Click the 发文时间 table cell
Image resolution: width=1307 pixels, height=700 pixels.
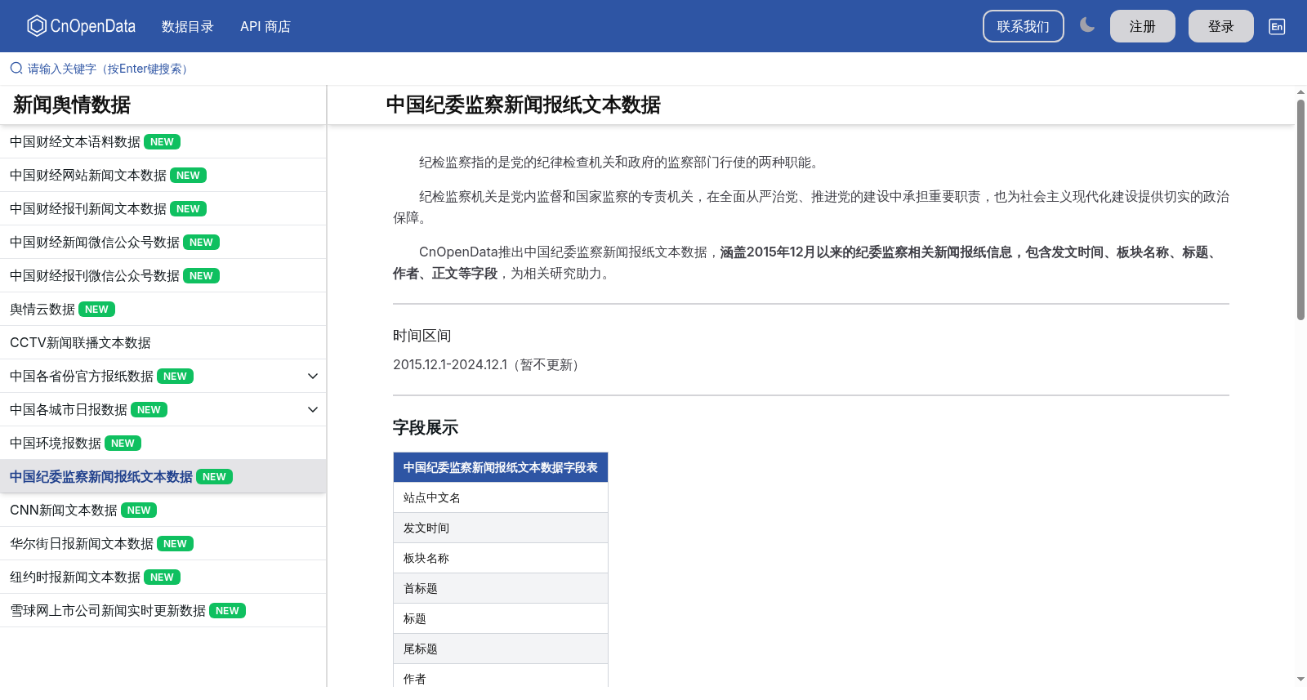click(x=501, y=528)
